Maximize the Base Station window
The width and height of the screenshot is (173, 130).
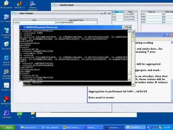pyautogui.click(x=105, y=13)
